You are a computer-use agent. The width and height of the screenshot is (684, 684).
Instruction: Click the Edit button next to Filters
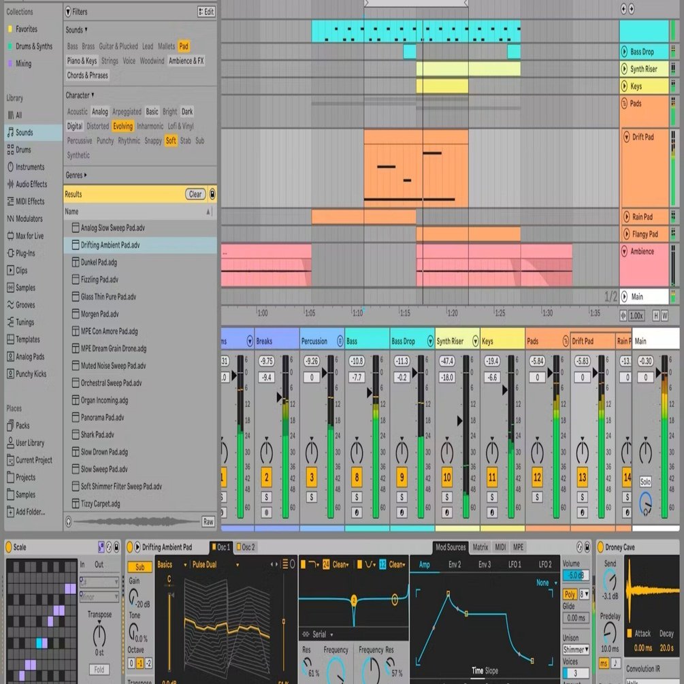(x=208, y=12)
